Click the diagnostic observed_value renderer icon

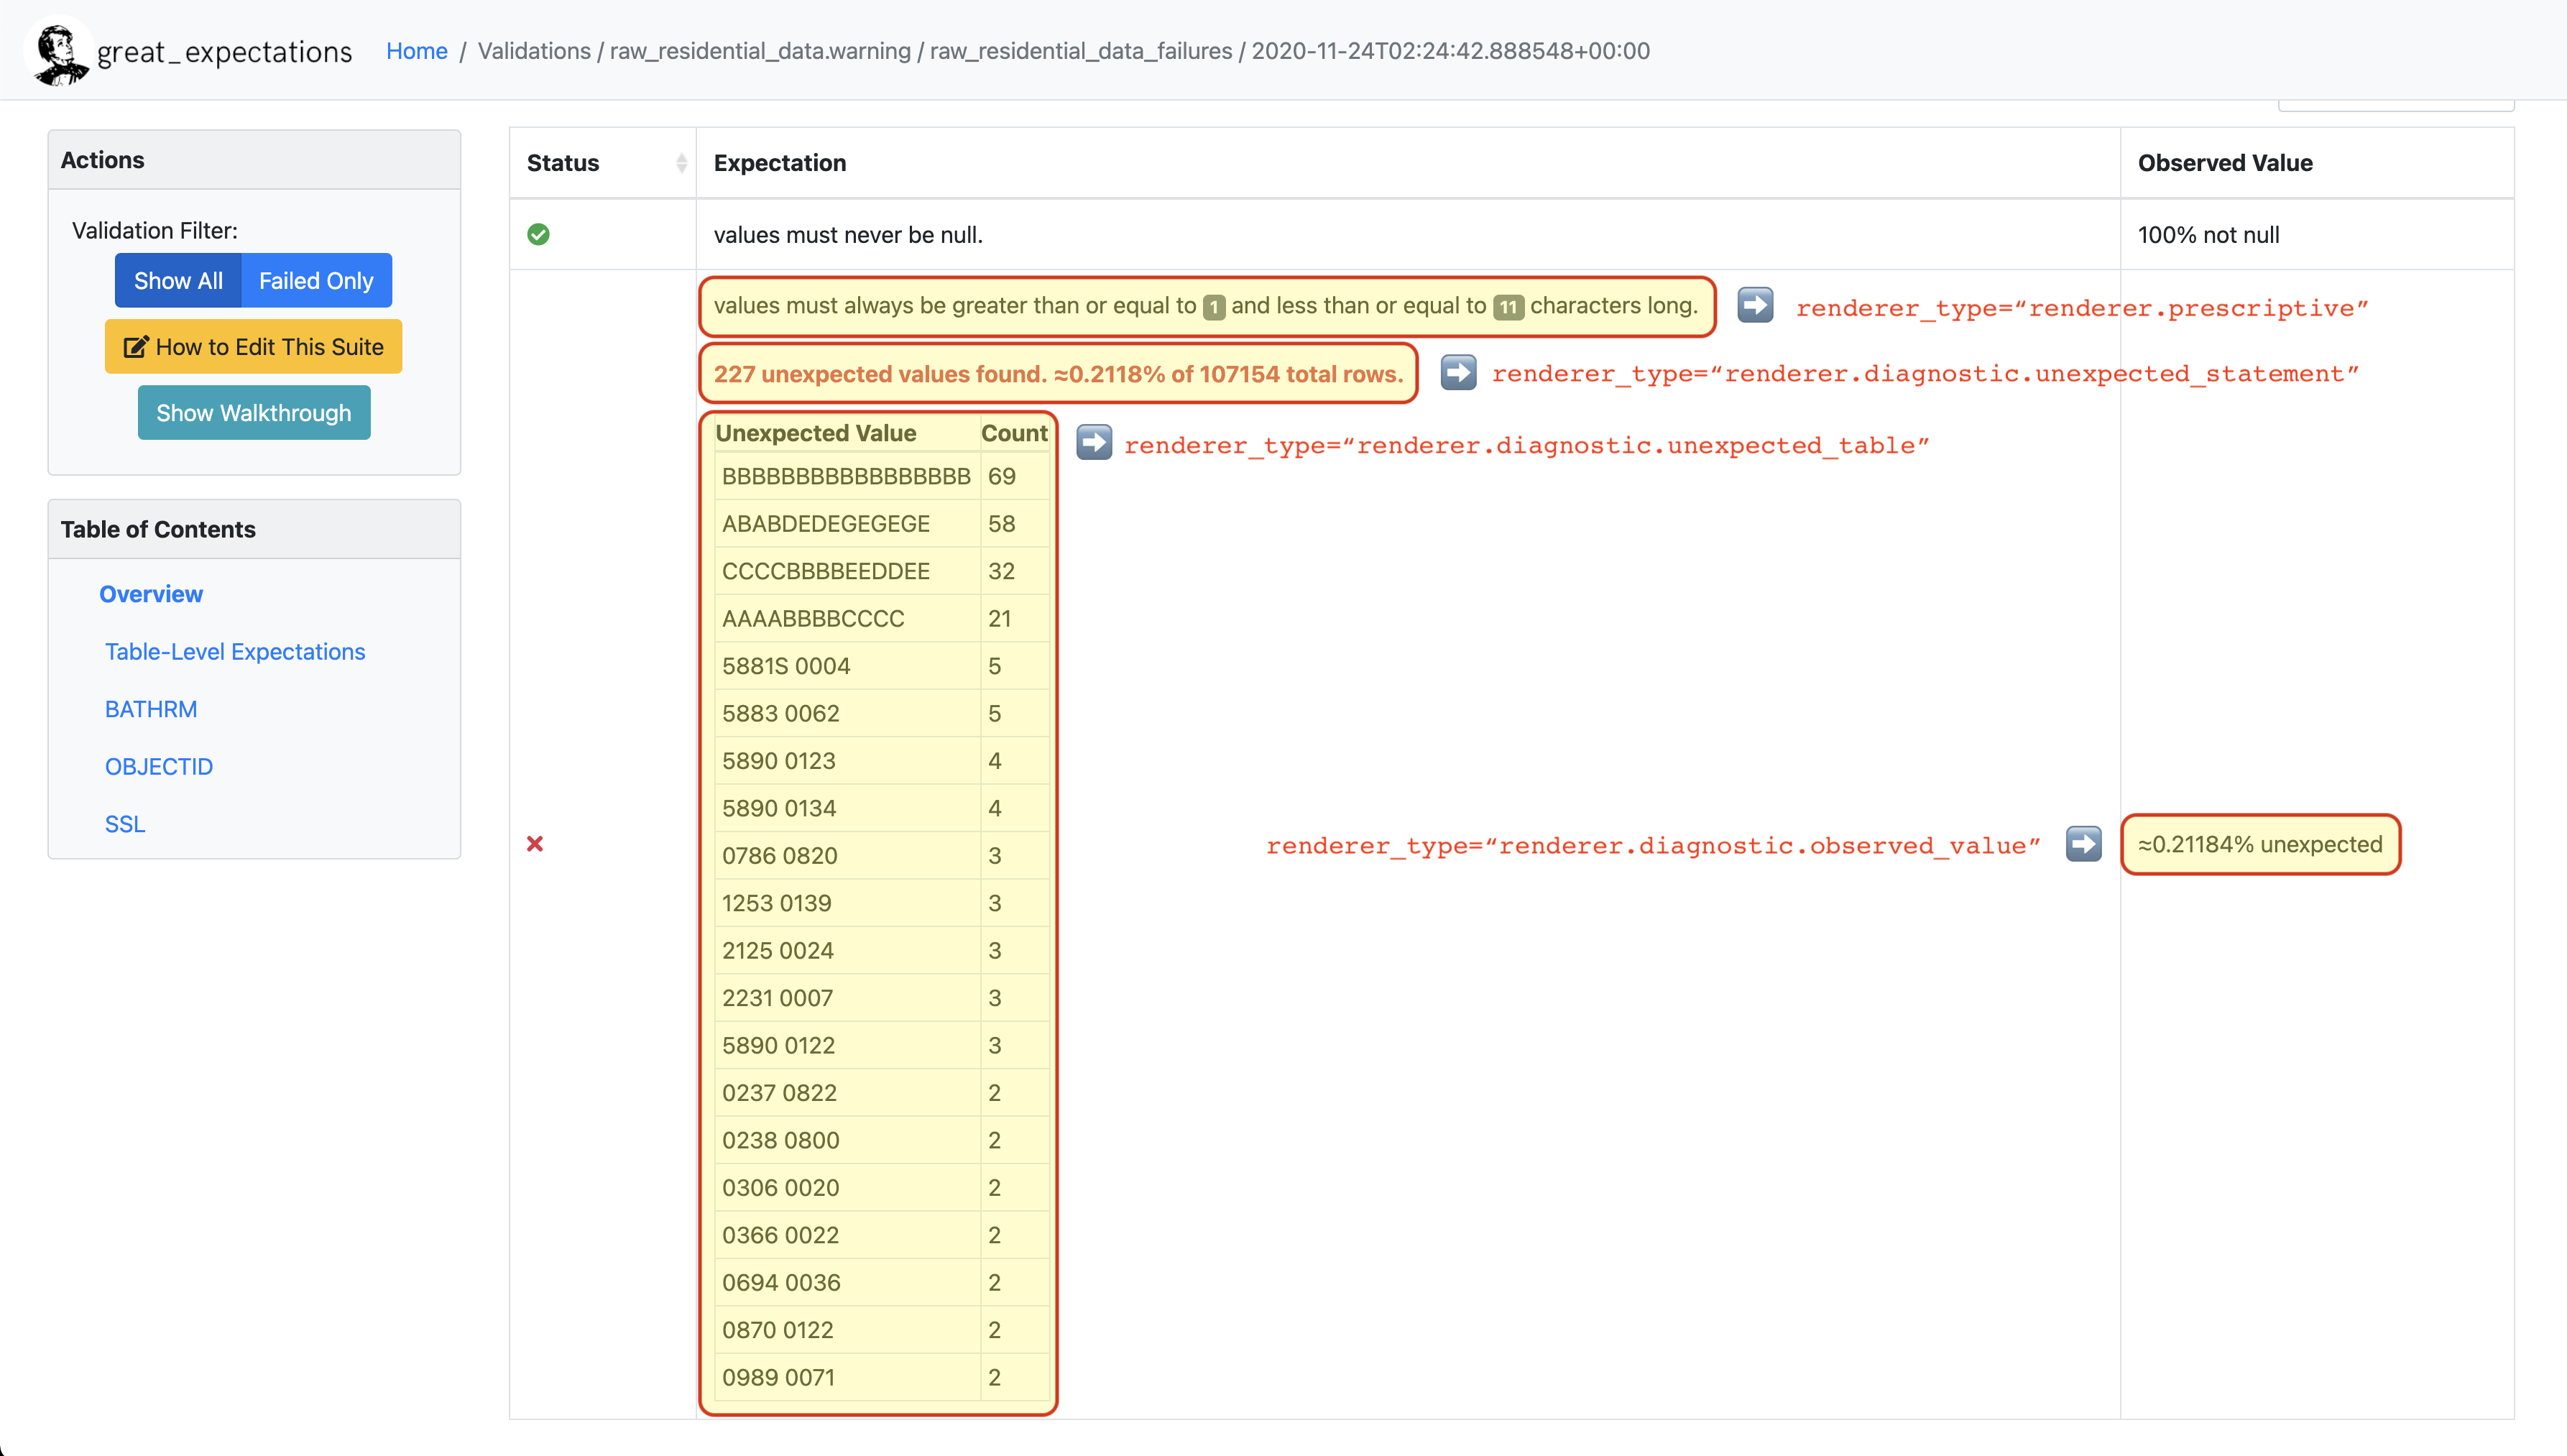pyautogui.click(x=2082, y=844)
